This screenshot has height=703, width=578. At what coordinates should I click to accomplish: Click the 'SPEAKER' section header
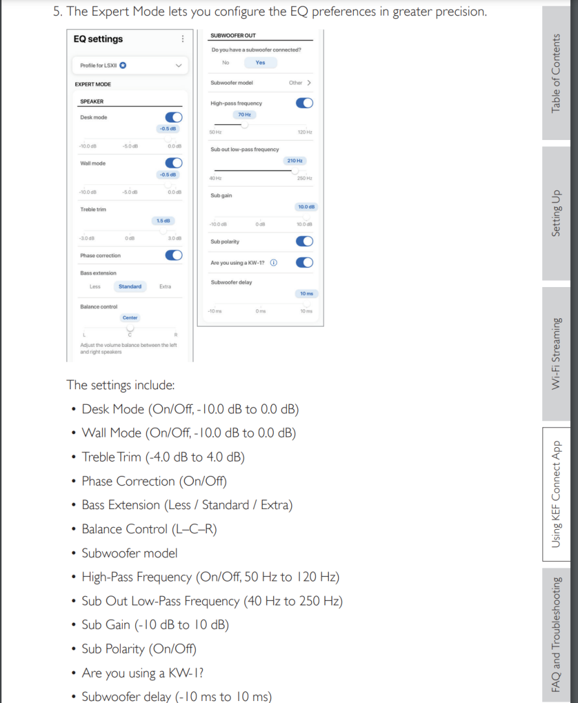pyautogui.click(x=92, y=102)
